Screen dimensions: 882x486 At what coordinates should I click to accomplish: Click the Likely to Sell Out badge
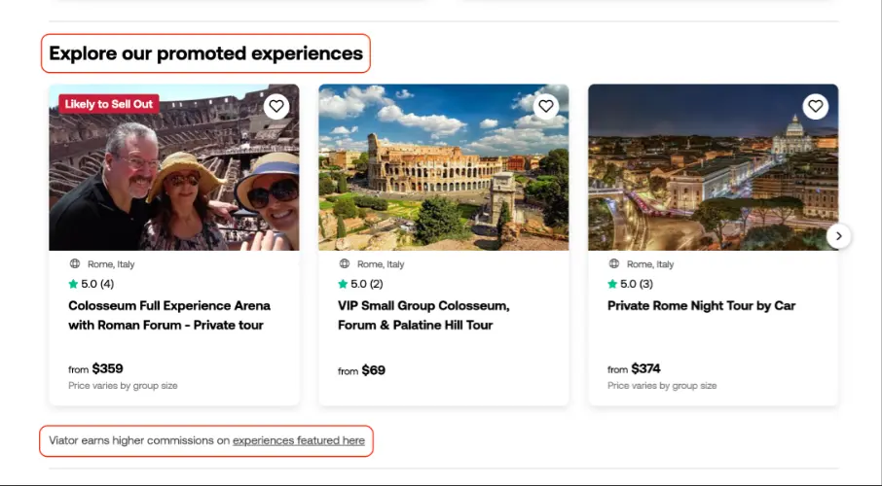click(x=109, y=104)
